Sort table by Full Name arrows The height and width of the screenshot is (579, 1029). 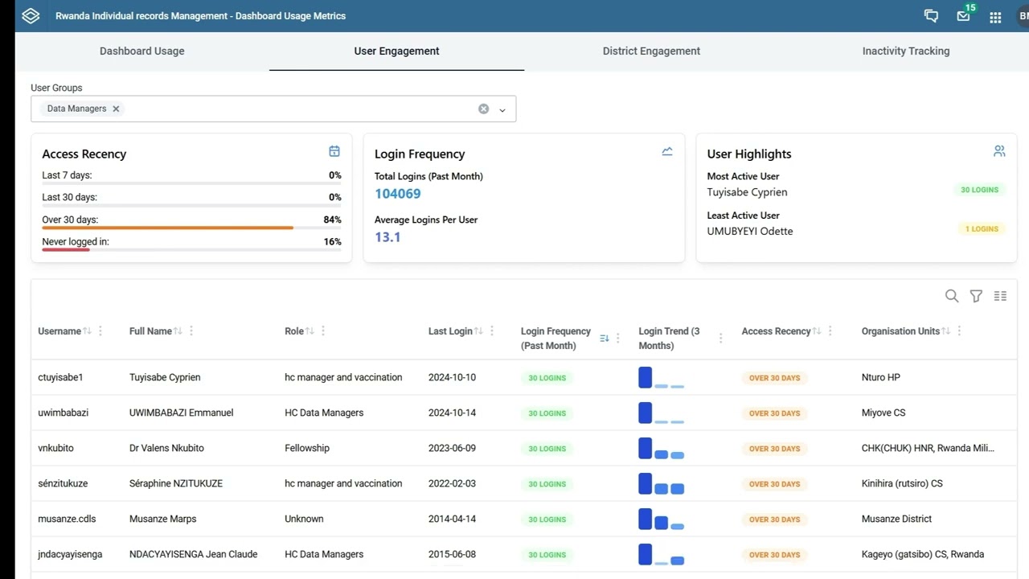[x=178, y=331]
